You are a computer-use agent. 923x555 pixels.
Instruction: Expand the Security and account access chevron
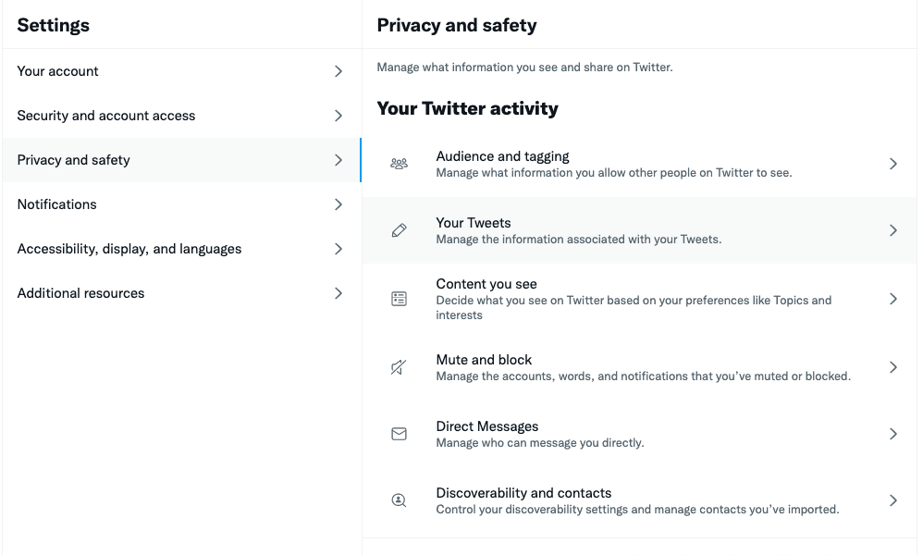(x=338, y=116)
